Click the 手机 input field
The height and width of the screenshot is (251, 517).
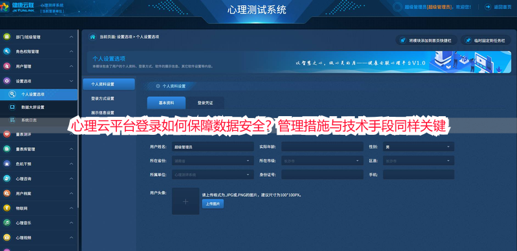[x=418, y=175]
